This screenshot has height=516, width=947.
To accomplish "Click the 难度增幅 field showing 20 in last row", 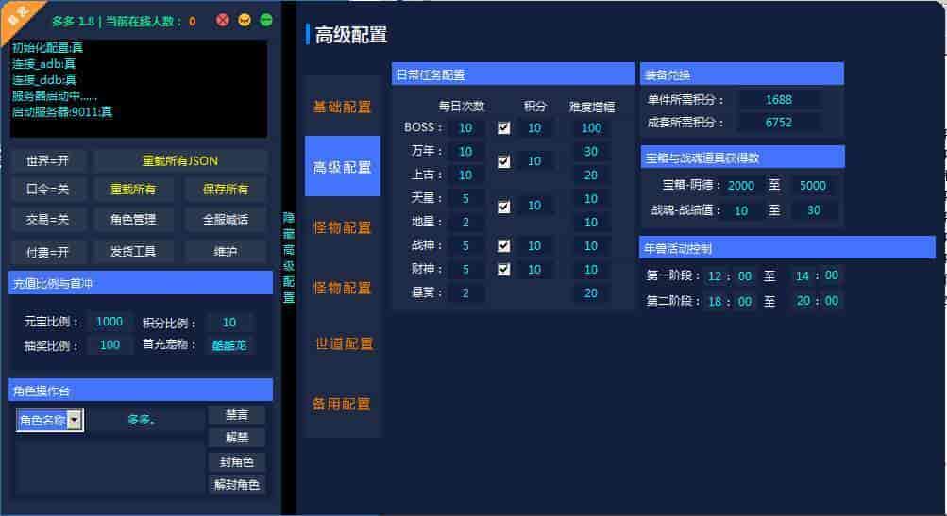I will (x=591, y=293).
